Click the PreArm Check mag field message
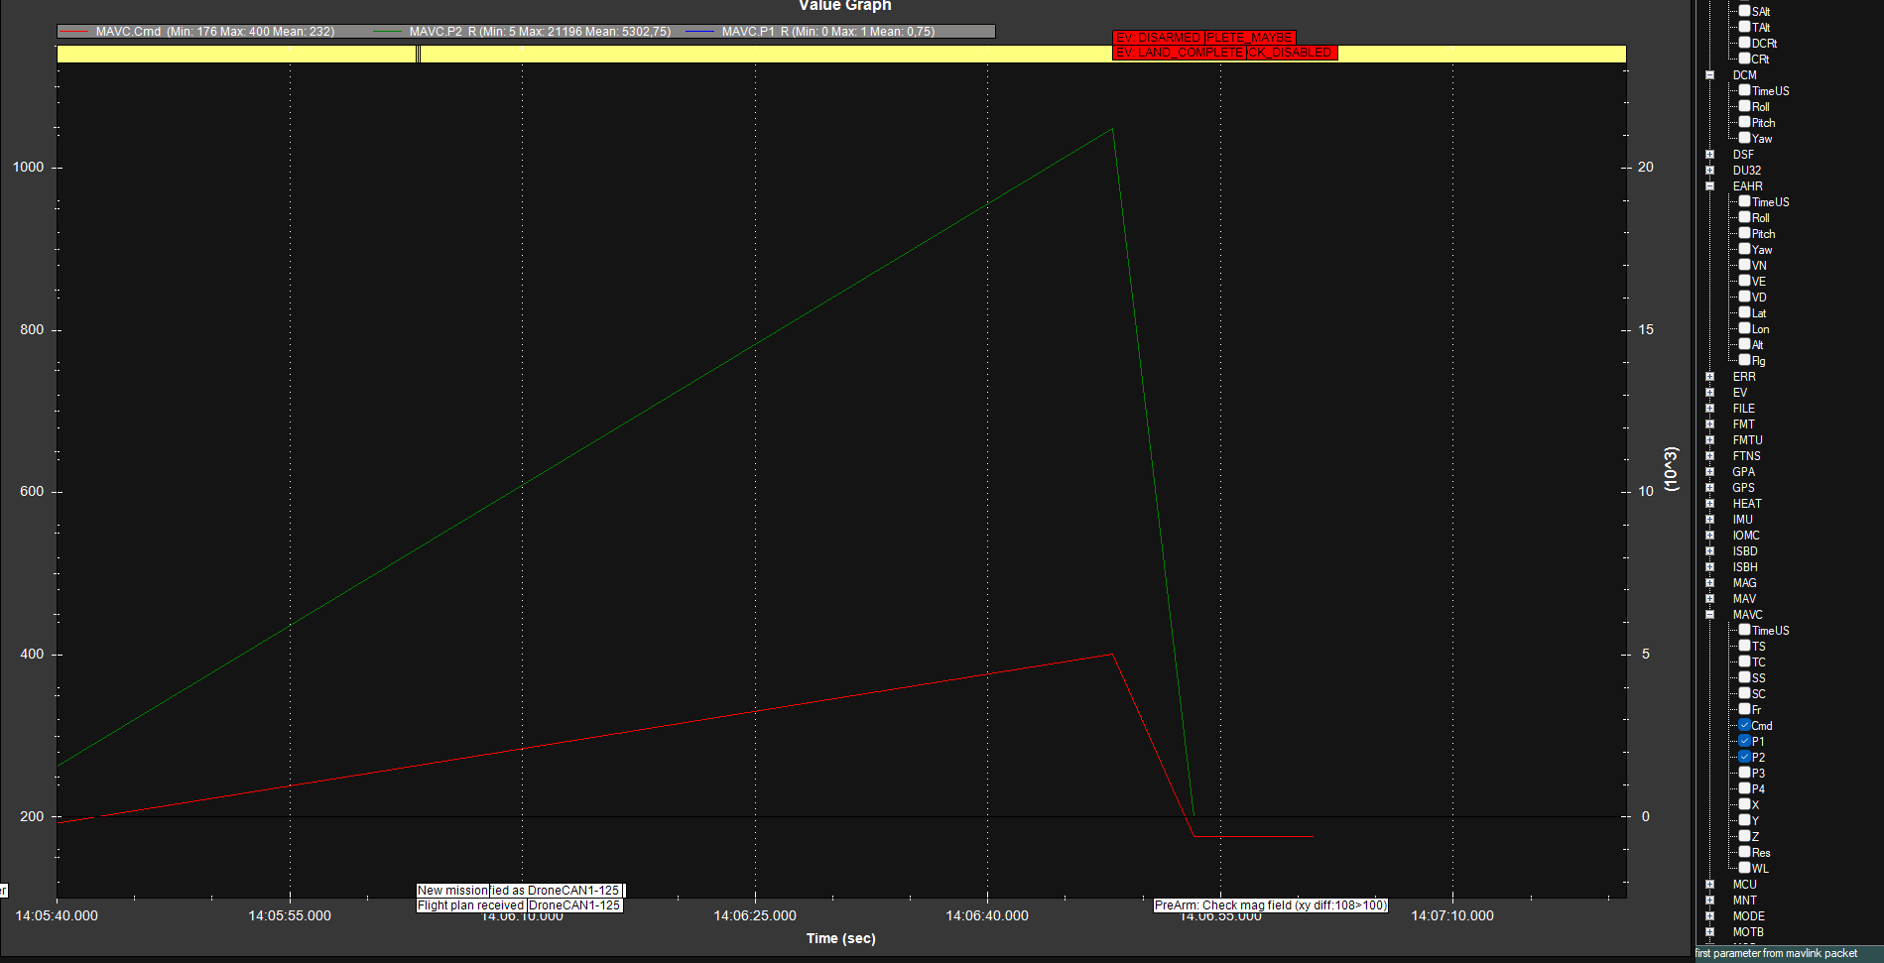This screenshot has height=963, width=1884. [x=1270, y=905]
